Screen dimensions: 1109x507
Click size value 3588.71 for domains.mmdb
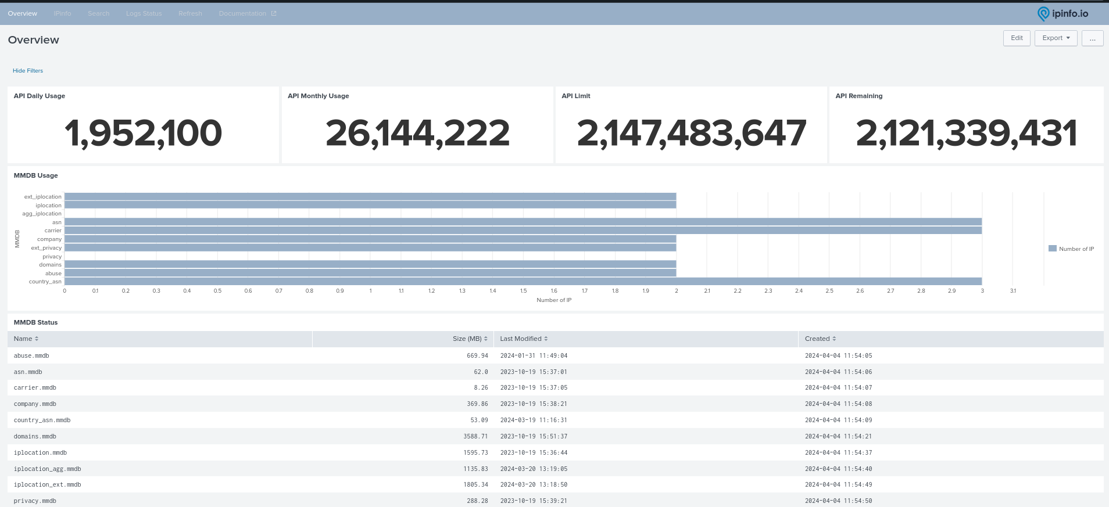[475, 436]
